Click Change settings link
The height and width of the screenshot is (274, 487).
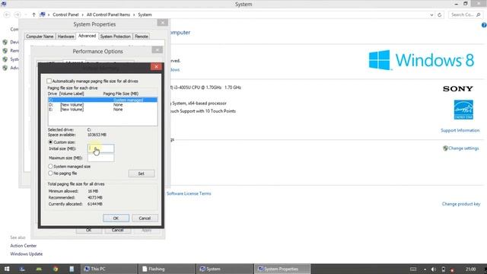click(x=463, y=148)
